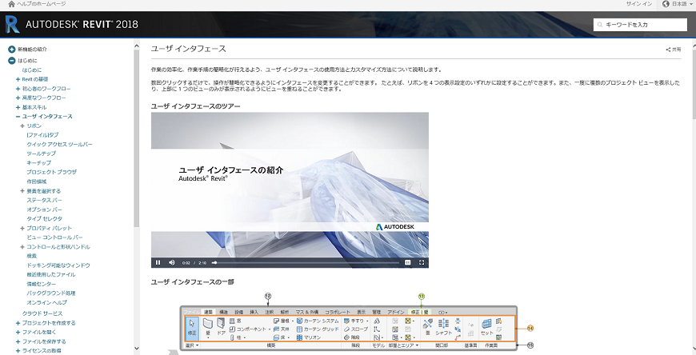This screenshot has height=355, width=696.
Task: Click the 修正 arrow tool in ribbon illustration
Action: (x=192, y=329)
